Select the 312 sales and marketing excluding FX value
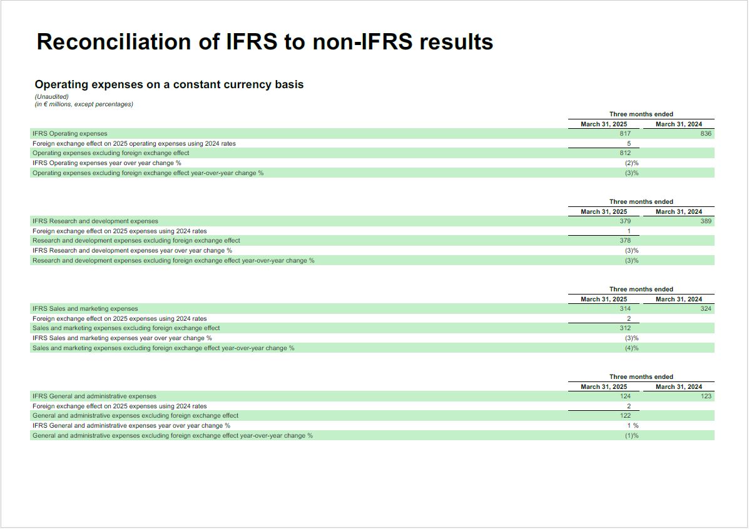 [x=624, y=328]
